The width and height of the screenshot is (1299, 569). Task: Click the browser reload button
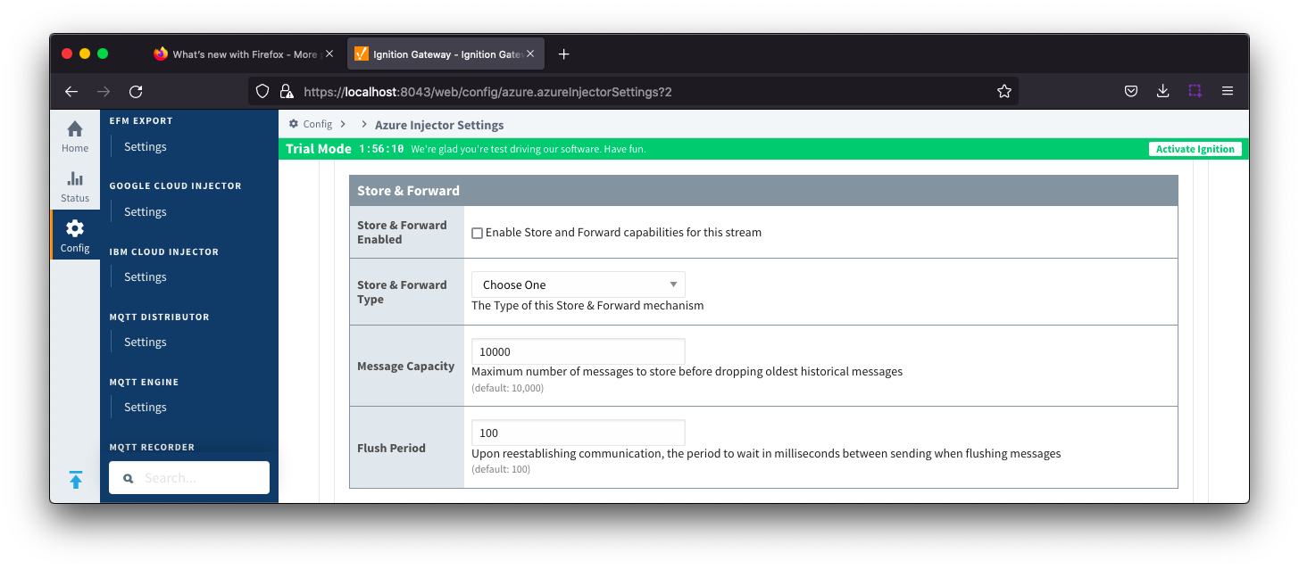(x=136, y=91)
